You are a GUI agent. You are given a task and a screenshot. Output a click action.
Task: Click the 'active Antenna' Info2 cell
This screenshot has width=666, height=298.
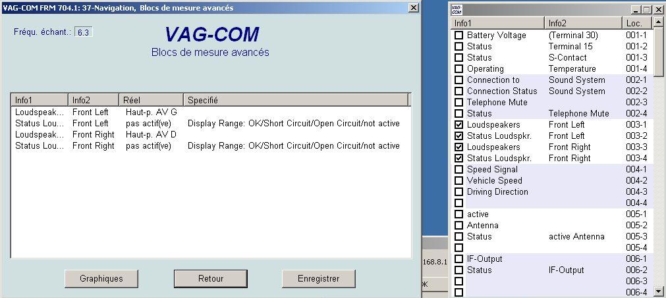pyautogui.click(x=576, y=237)
